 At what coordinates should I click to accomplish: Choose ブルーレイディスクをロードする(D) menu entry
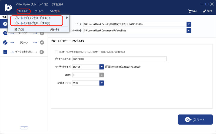32,18
